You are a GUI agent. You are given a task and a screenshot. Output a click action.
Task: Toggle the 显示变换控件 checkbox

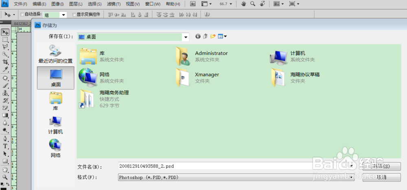coord(74,14)
